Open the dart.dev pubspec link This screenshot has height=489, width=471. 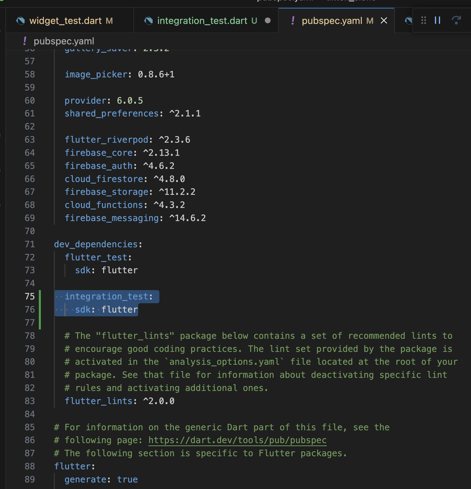point(237,440)
